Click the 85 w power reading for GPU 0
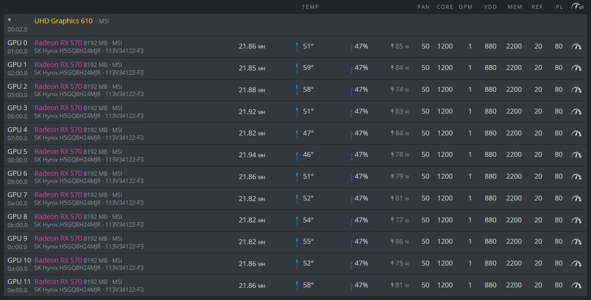591x300 pixels. pos(402,47)
